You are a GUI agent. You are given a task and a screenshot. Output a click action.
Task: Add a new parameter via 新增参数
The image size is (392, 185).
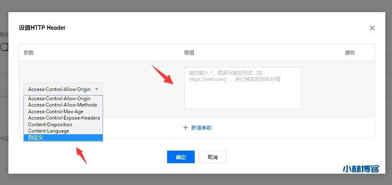click(201, 128)
